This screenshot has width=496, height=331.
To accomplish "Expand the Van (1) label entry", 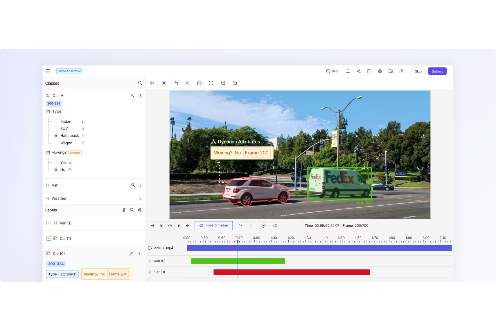I will point(48,223).
